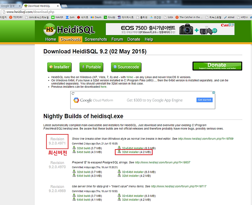Viewport: 252px width, 205px height.
Task: Open a new browser tab
Action: [64, 6]
